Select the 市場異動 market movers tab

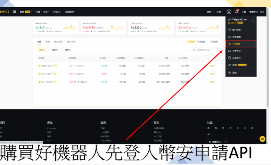214,42
